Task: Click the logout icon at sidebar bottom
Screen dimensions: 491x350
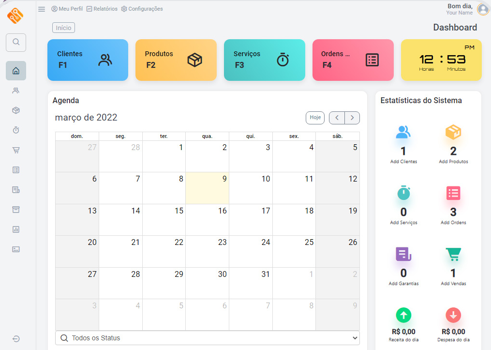Action: (16, 339)
